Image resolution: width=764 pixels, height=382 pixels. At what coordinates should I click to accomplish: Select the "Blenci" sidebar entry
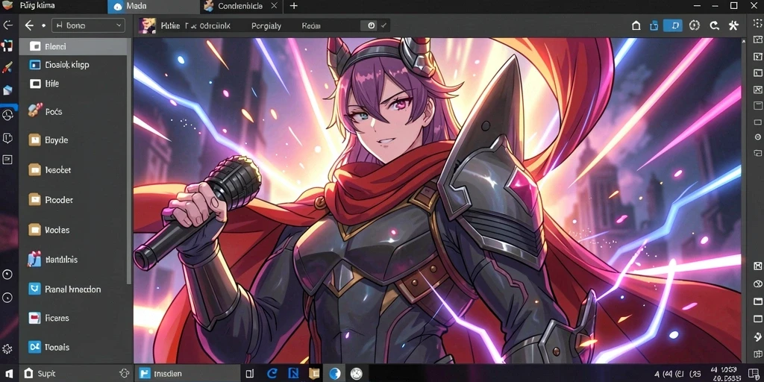[x=73, y=47]
